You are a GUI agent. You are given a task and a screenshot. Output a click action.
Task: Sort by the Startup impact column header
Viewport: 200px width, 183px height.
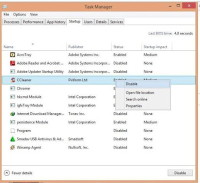(156, 46)
